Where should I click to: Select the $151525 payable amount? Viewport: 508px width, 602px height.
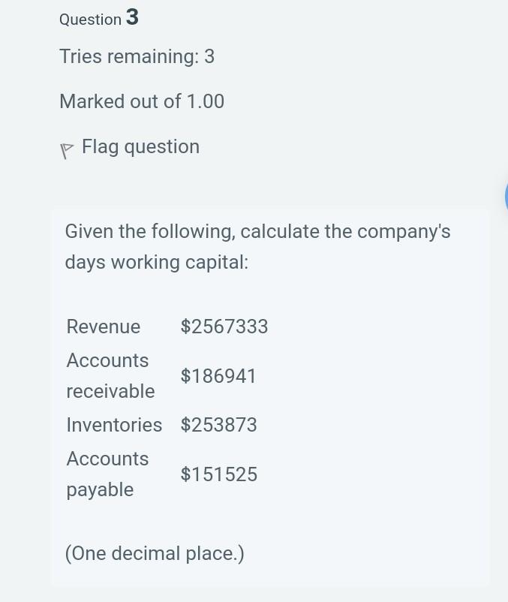tap(218, 474)
